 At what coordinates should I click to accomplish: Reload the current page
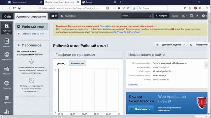[x=14, y=8]
